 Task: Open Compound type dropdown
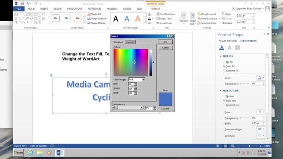click(x=260, y=129)
